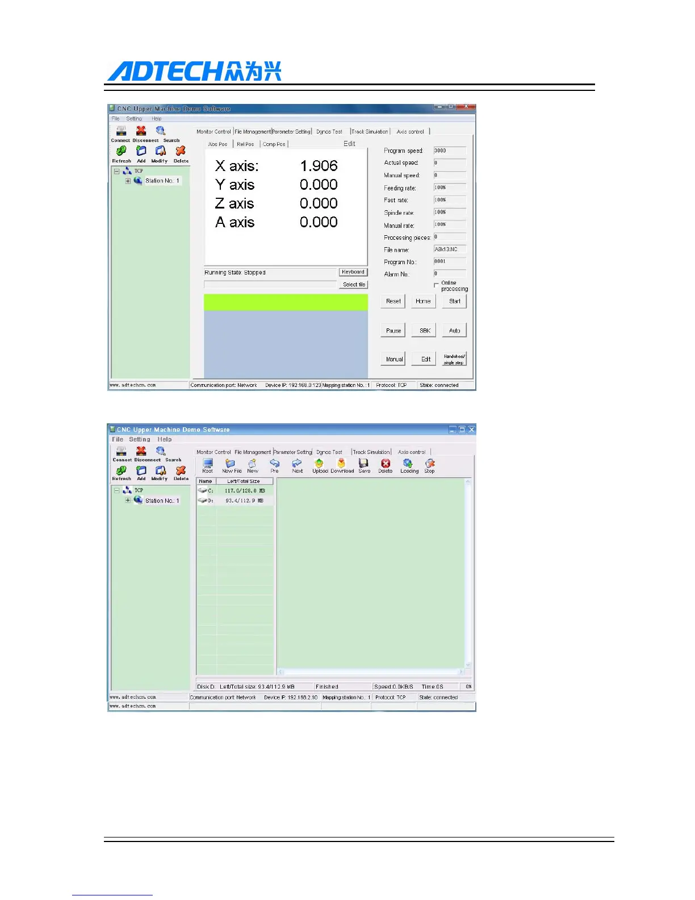Click Add icon in Monitor Control window
Image resolution: width=695 pixels, height=900 pixels.
(141, 151)
